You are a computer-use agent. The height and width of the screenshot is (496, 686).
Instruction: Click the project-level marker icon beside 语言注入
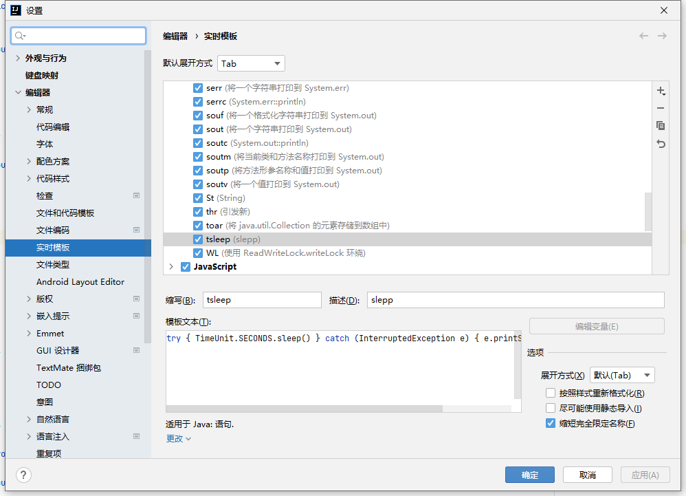pyautogui.click(x=137, y=436)
